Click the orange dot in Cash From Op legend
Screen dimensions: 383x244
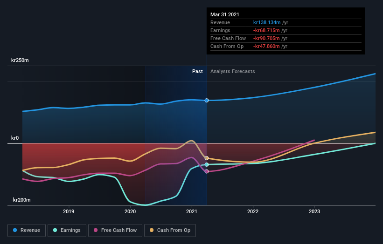click(152, 230)
